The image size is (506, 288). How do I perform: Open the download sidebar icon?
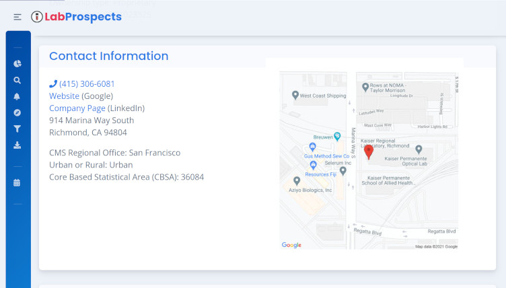(x=17, y=145)
